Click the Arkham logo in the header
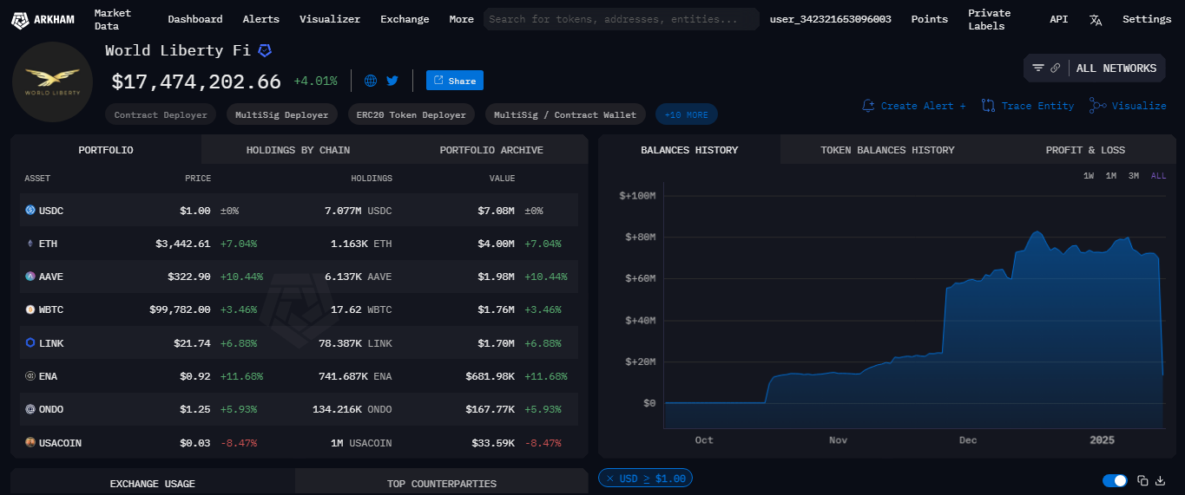Image resolution: width=1185 pixels, height=495 pixels. coord(43,19)
